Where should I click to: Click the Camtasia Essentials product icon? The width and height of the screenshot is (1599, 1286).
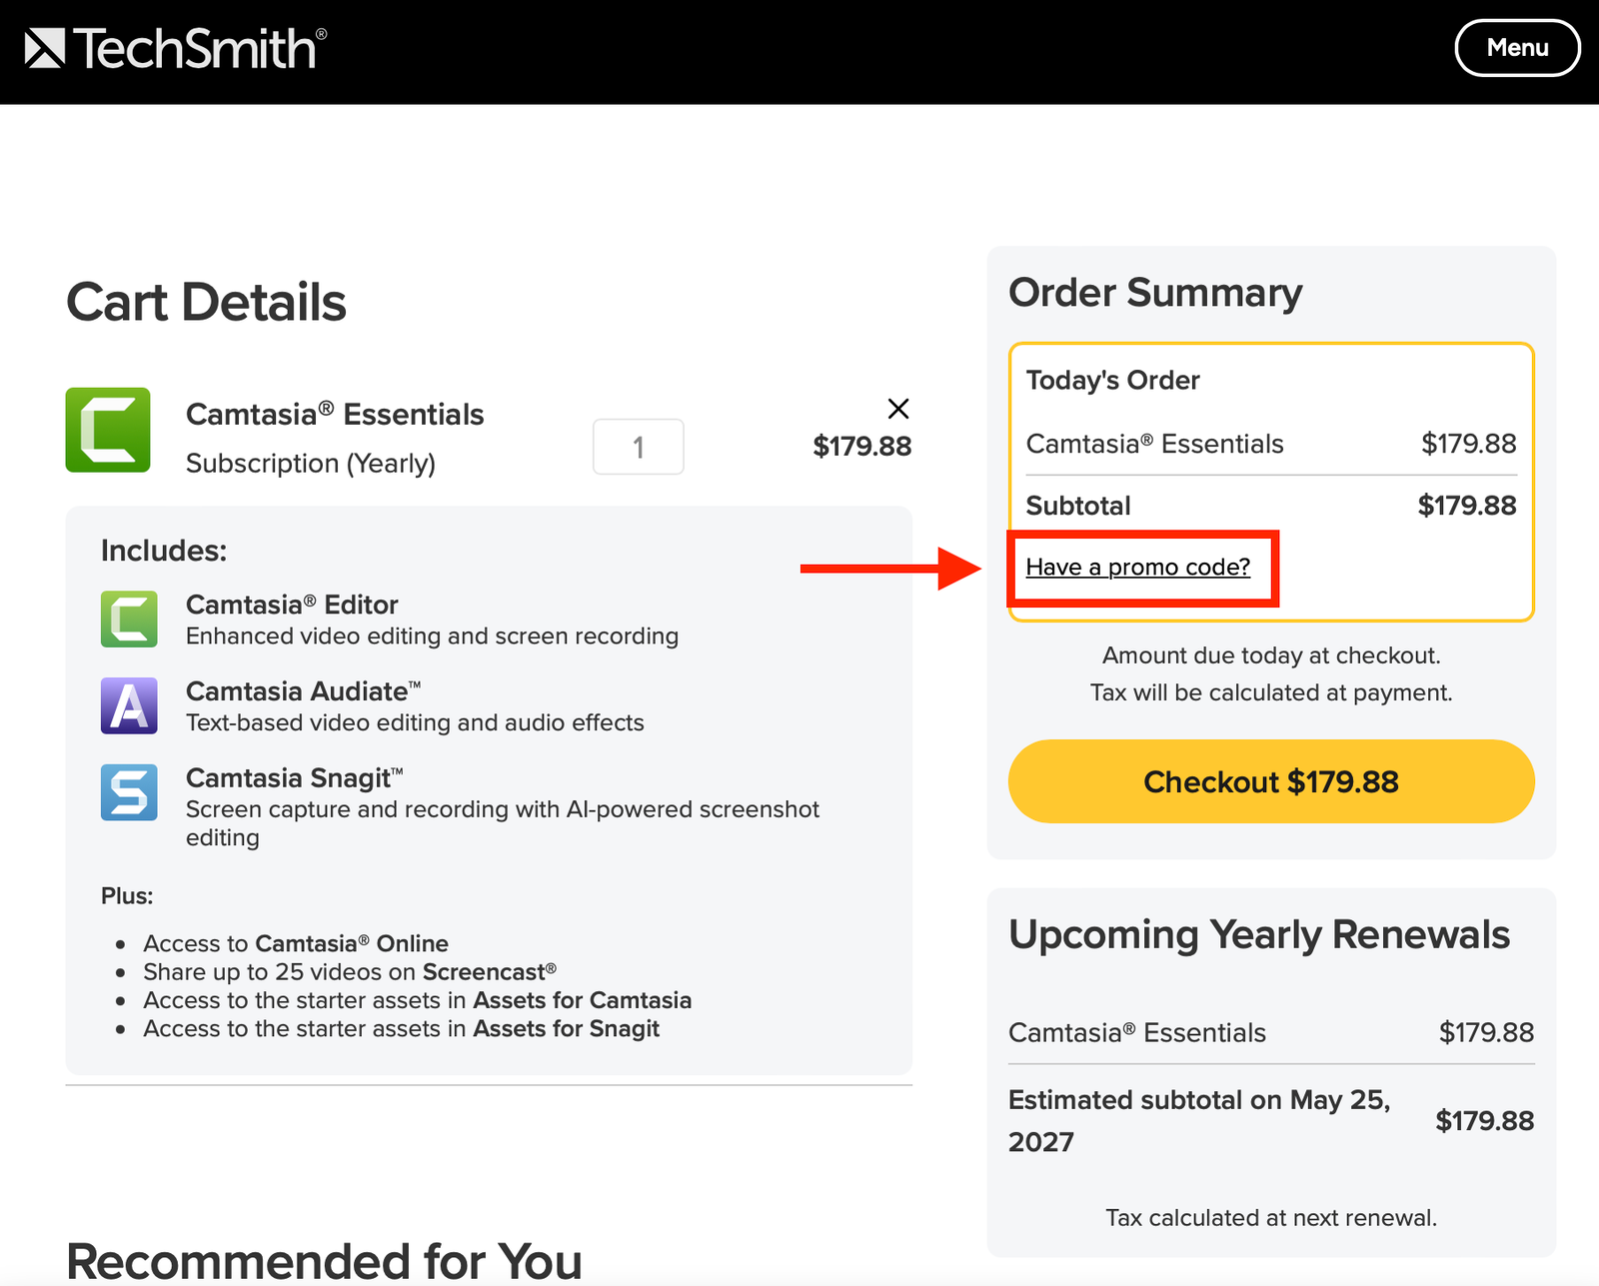pyautogui.click(x=108, y=430)
